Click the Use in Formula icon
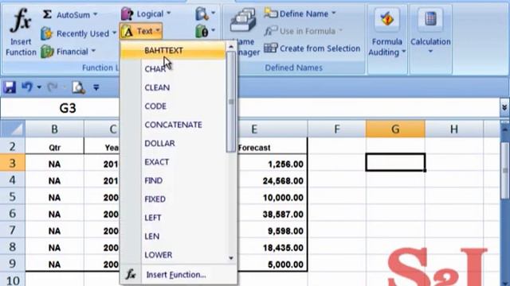This screenshot has height=286, width=510. click(x=271, y=31)
